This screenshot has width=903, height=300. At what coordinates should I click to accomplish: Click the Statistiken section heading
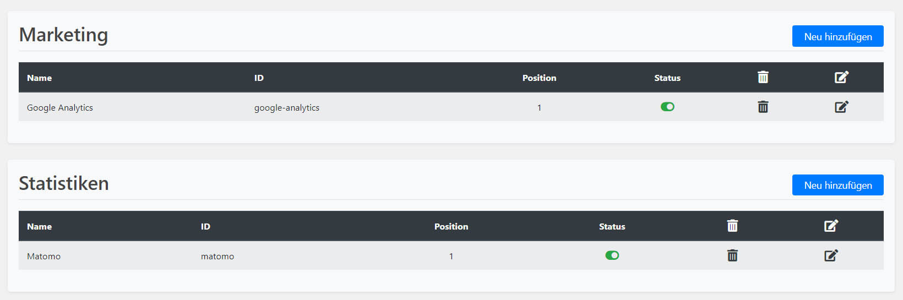[64, 183]
